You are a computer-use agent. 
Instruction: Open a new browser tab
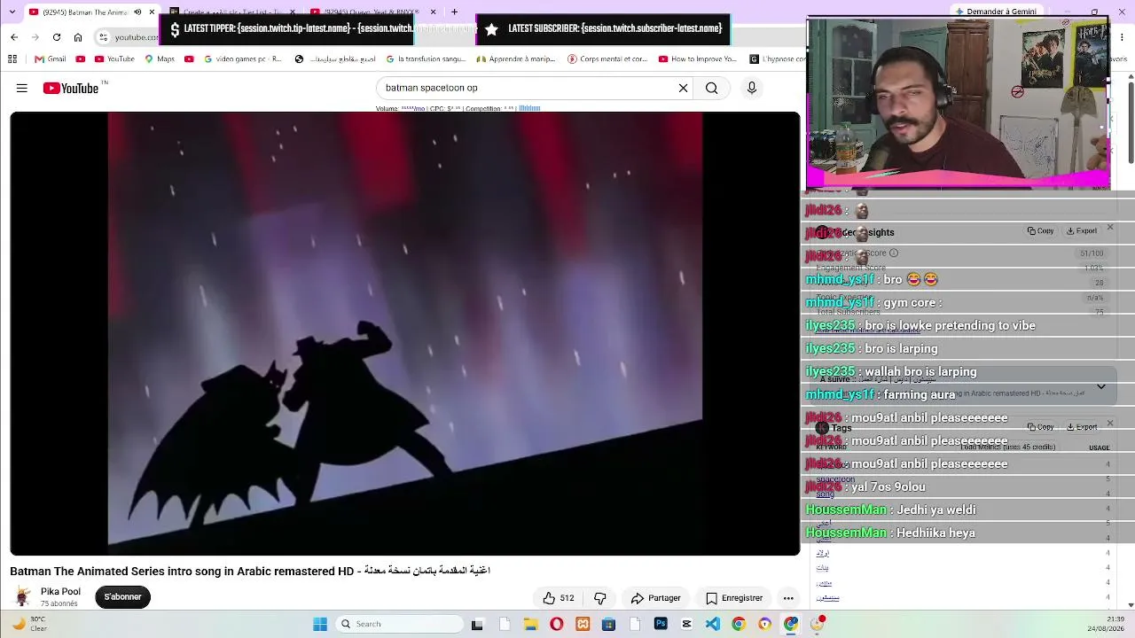click(x=454, y=12)
